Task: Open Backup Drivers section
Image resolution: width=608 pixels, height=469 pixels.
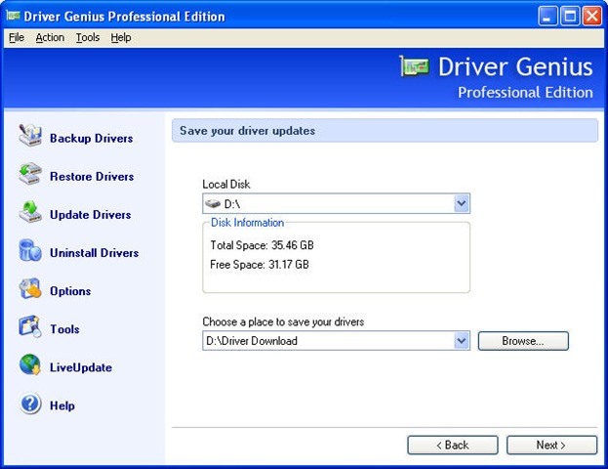Action: tap(92, 138)
